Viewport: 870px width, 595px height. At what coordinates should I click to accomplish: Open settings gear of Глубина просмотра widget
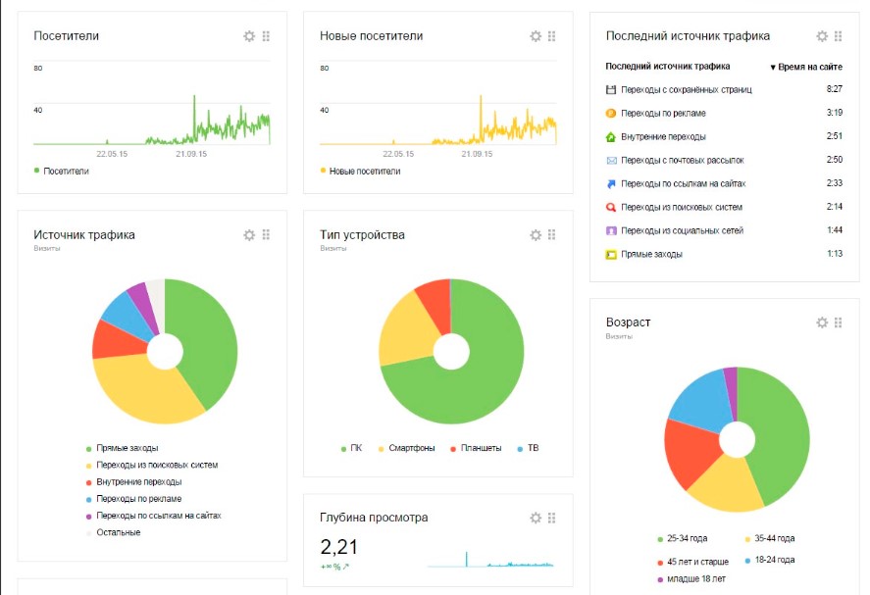[536, 518]
